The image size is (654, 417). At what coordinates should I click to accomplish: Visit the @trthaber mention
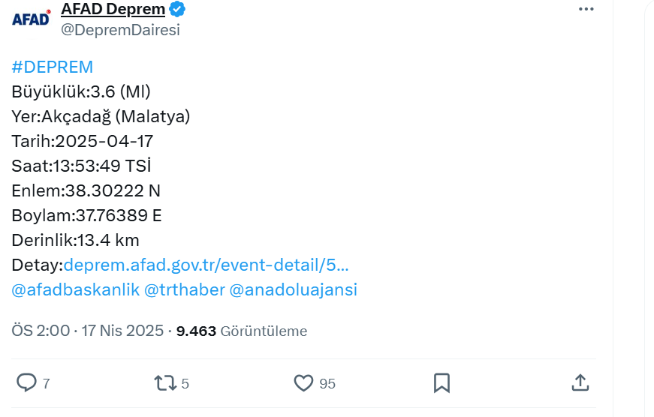[x=185, y=290]
